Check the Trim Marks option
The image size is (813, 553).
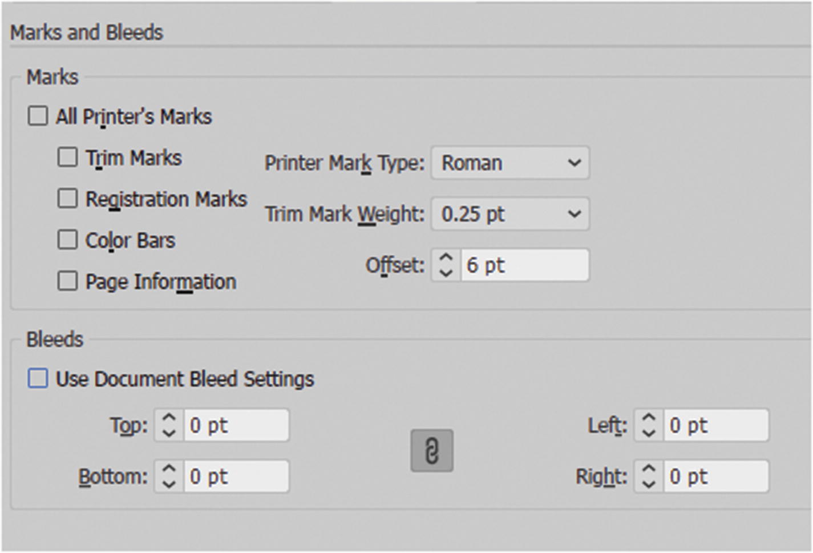[67, 158]
